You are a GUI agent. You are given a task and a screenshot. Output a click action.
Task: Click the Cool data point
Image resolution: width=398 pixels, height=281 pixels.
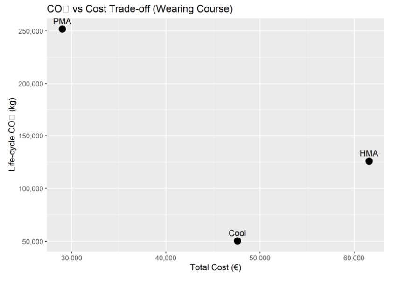pos(237,241)
